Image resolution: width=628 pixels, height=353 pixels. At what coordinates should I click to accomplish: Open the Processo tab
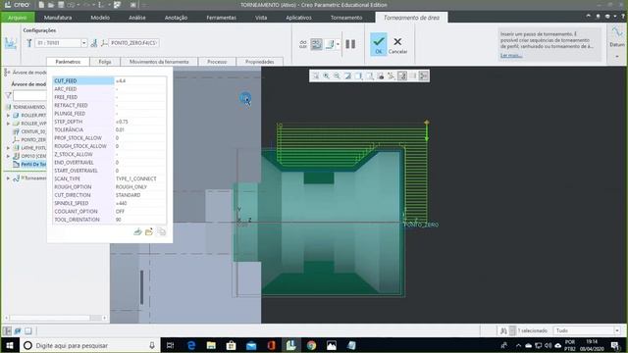pos(217,62)
